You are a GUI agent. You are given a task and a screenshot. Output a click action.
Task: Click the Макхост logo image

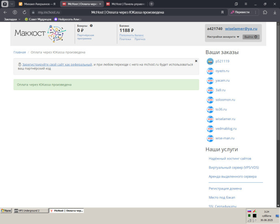pos(40,33)
